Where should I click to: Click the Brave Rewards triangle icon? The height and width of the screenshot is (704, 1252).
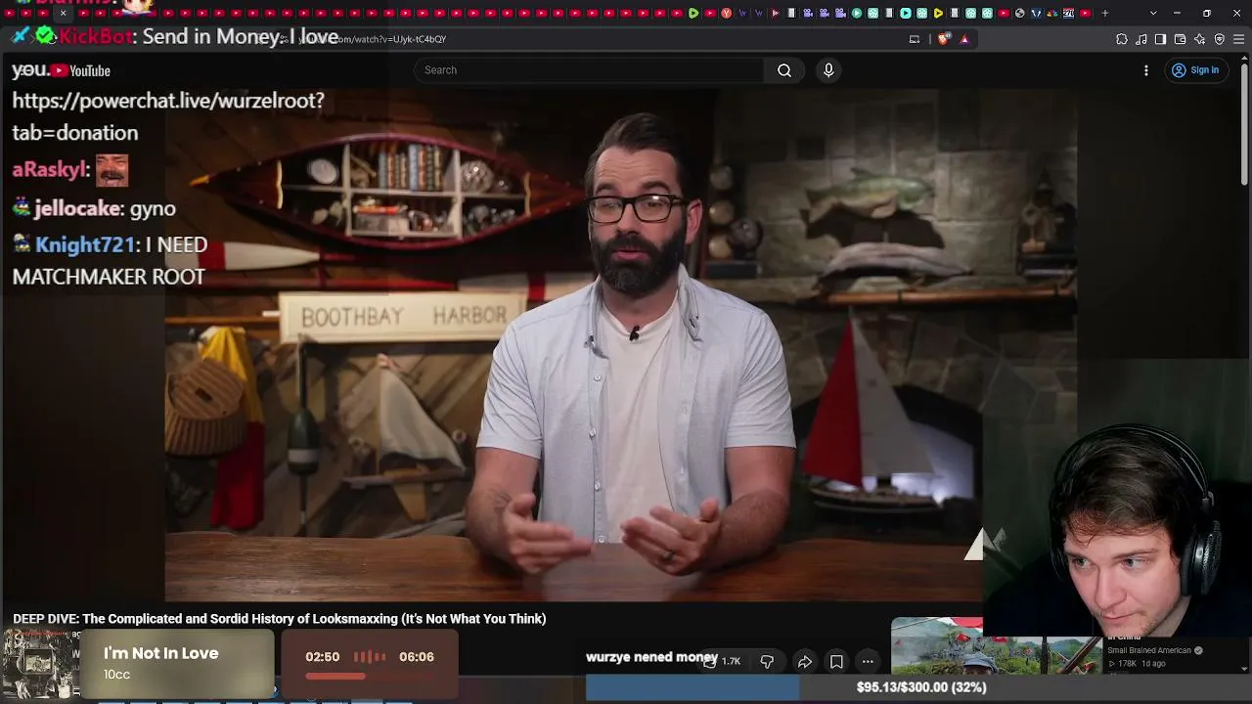coord(964,39)
